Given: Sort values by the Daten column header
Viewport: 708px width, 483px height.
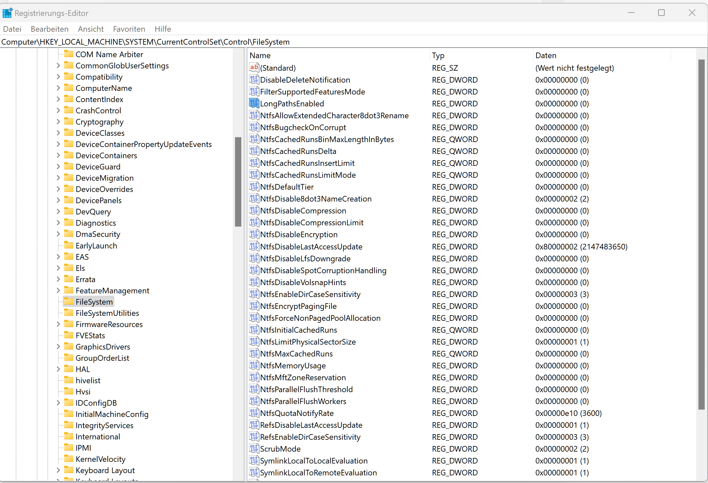Looking at the screenshot, I should tap(602, 56).
